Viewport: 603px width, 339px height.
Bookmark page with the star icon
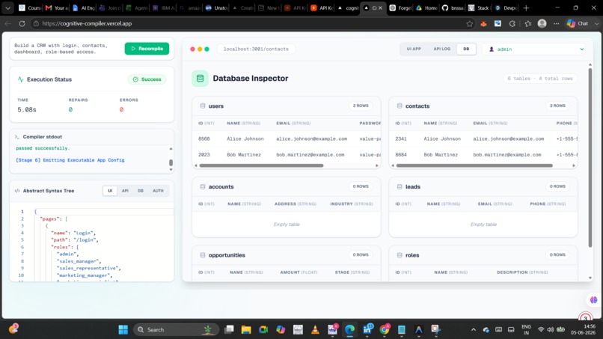470,23
